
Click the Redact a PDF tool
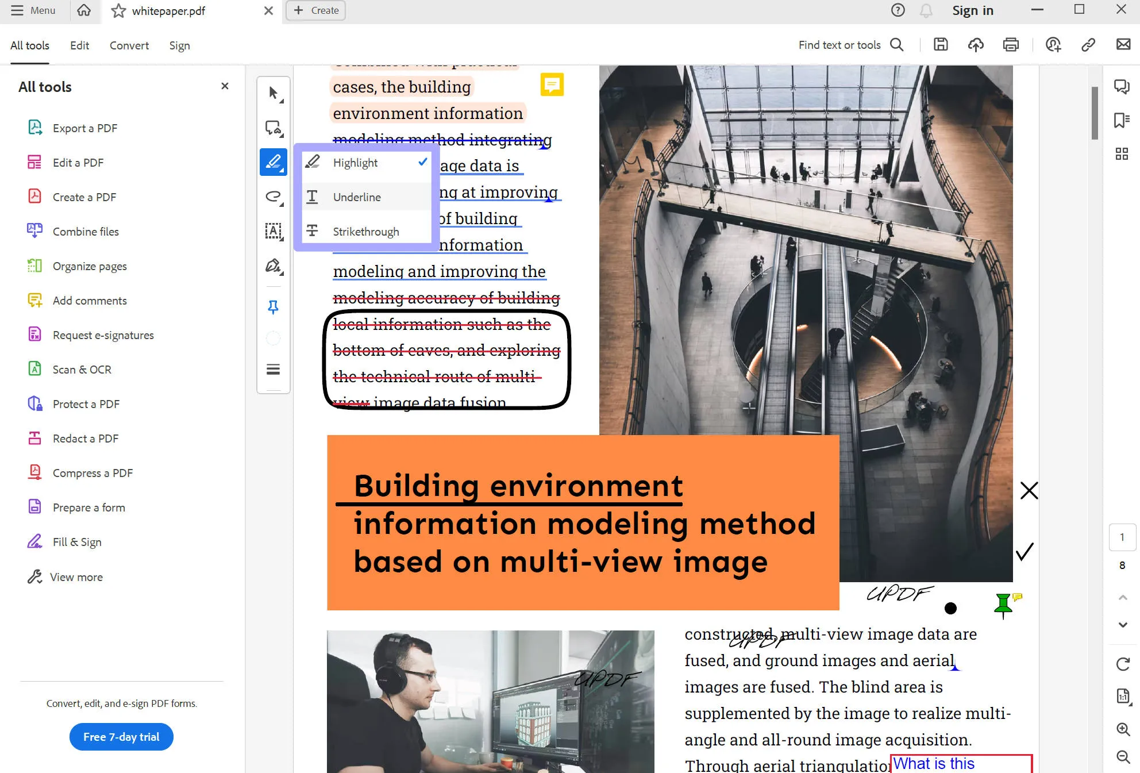coord(86,439)
